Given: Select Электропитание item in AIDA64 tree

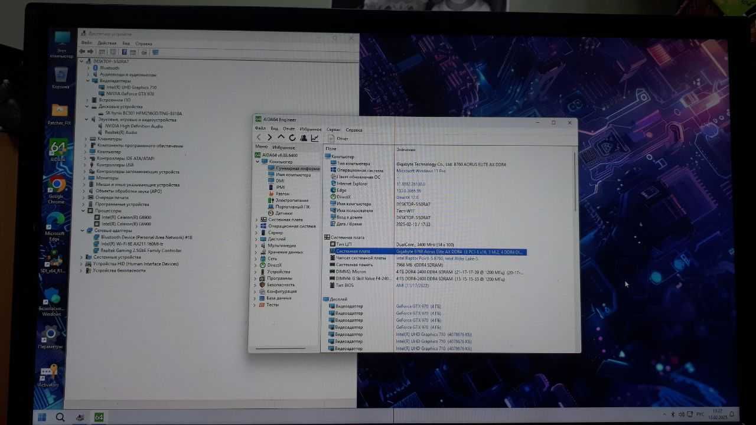Looking at the screenshot, I should tap(288, 200).
